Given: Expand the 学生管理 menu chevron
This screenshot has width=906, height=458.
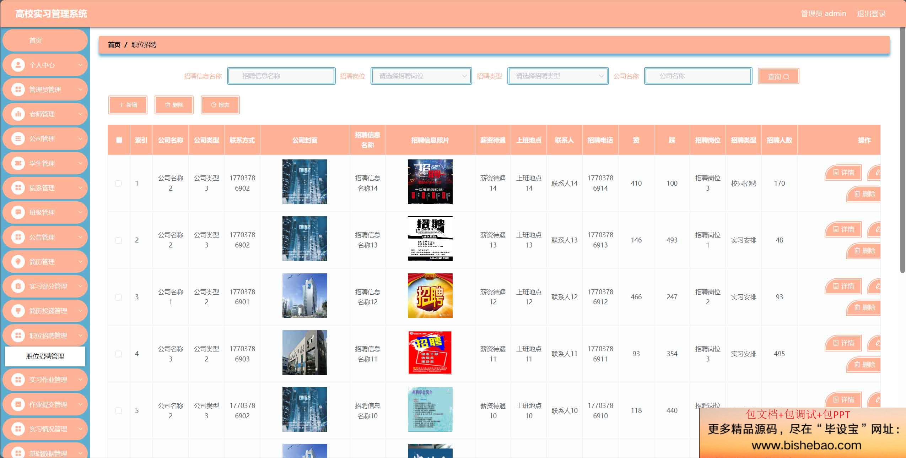Looking at the screenshot, I should [80, 163].
